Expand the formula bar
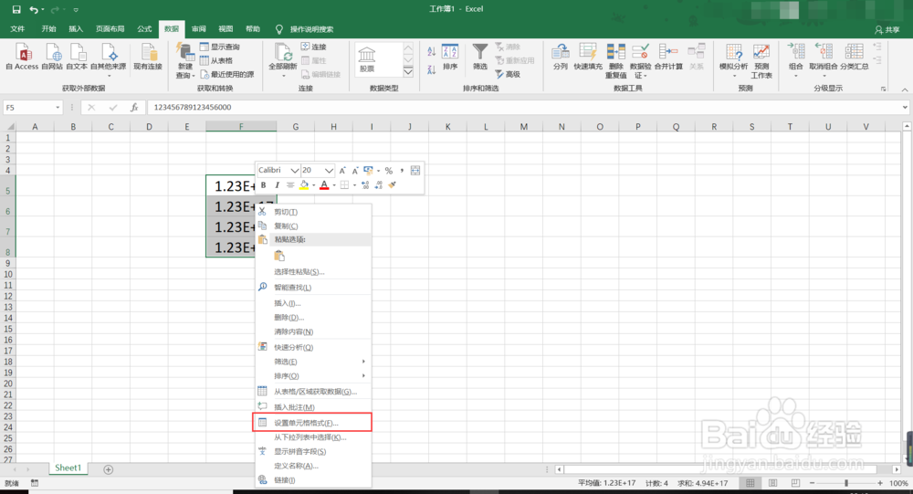Image resolution: width=913 pixels, height=494 pixels. (x=905, y=107)
